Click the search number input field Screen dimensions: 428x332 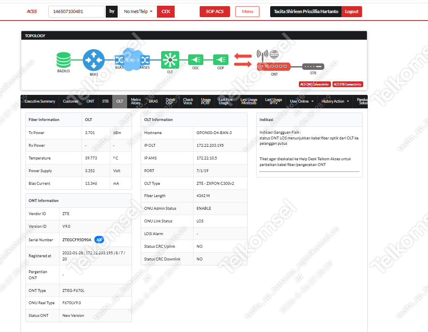click(76, 11)
